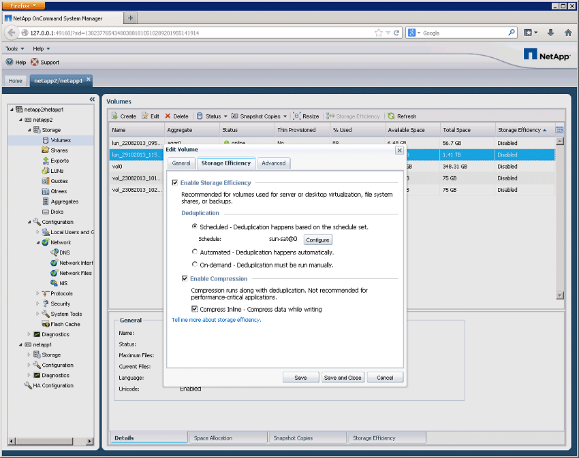This screenshot has height=458, width=579.
Task: Select LUNs in the navigation tree
Action: (x=57, y=171)
